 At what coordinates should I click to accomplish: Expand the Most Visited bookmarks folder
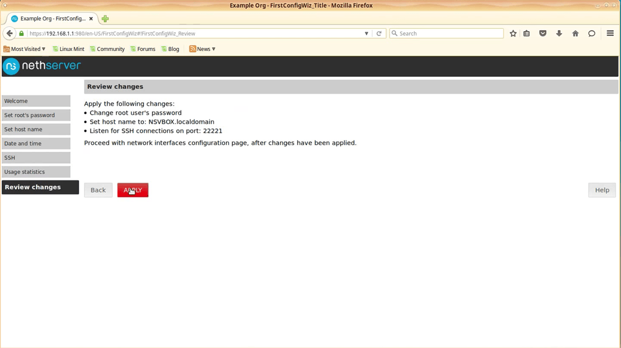[25, 49]
